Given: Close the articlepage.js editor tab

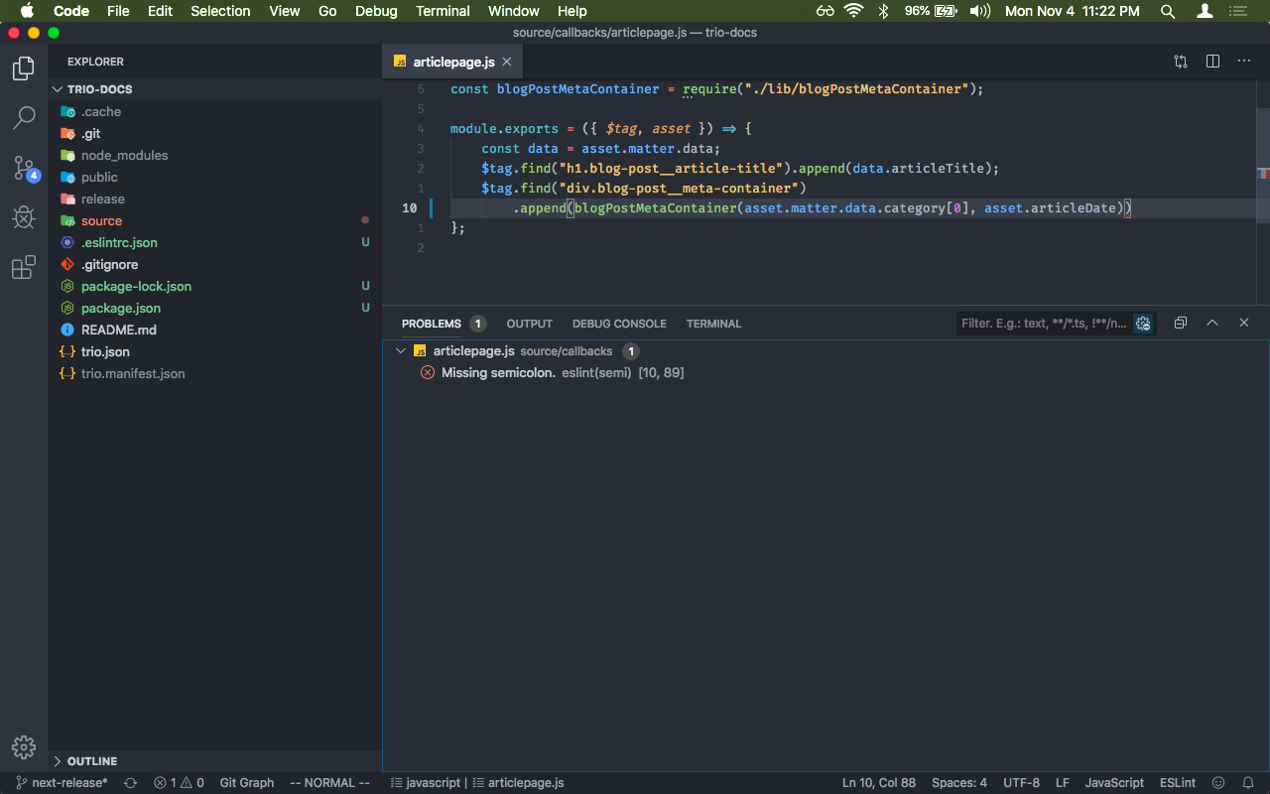Looking at the screenshot, I should (x=507, y=62).
